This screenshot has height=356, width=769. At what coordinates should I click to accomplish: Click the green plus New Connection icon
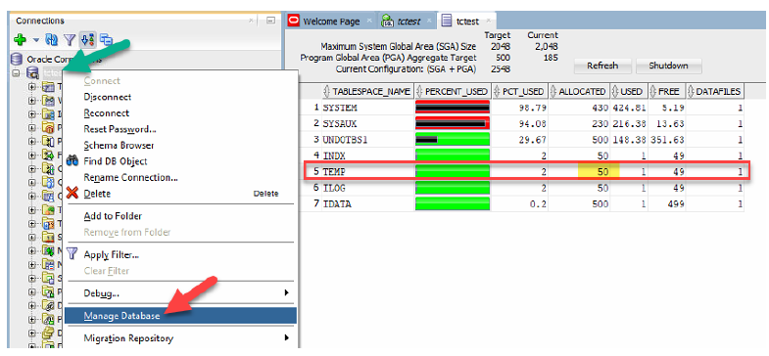click(x=21, y=40)
